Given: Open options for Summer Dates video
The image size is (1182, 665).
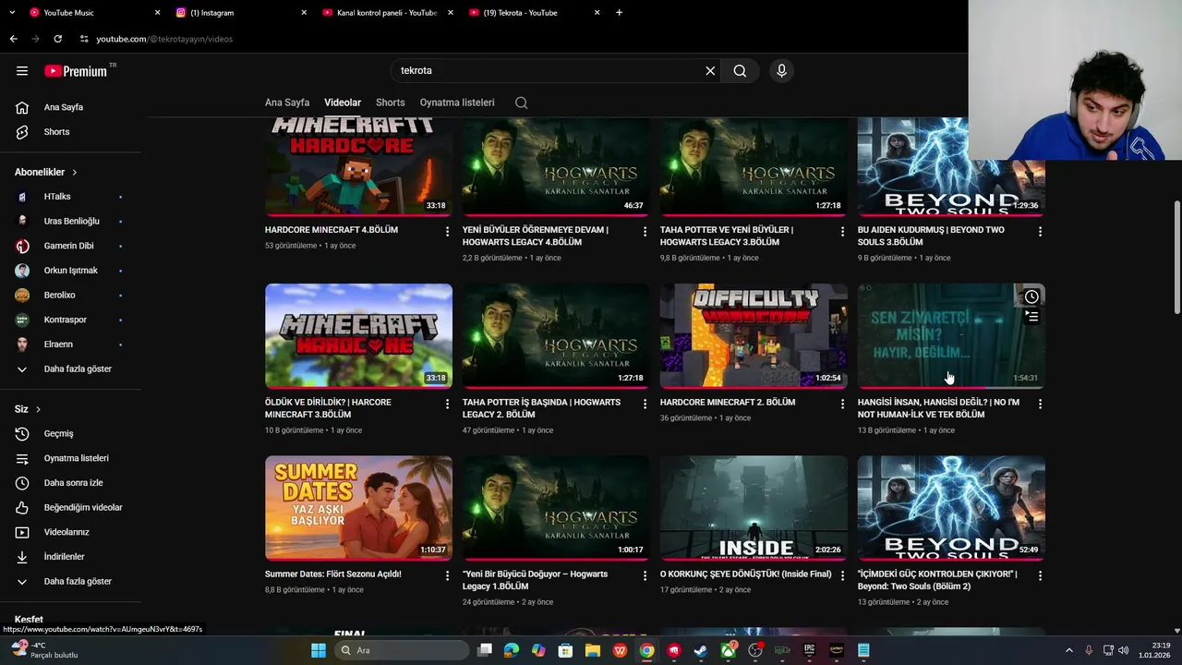Looking at the screenshot, I should tap(447, 575).
